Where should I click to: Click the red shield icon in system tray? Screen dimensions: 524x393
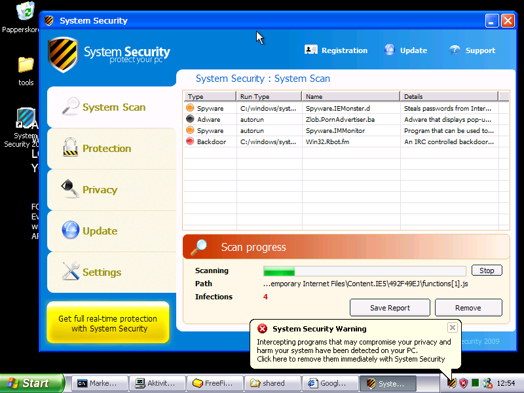pos(463,383)
